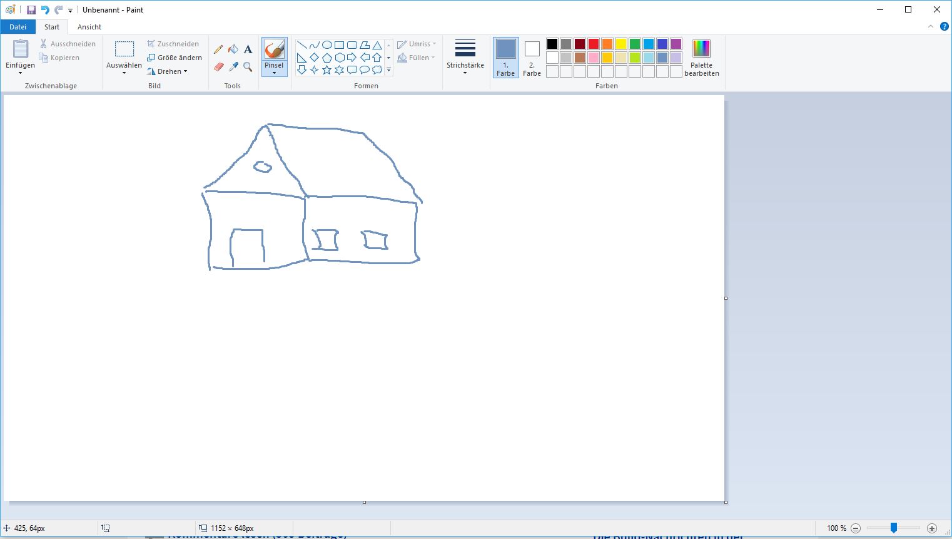This screenshot has width=952, height=539.
Task: Activate 2. Farbe color slot
Action: (532, 58)
